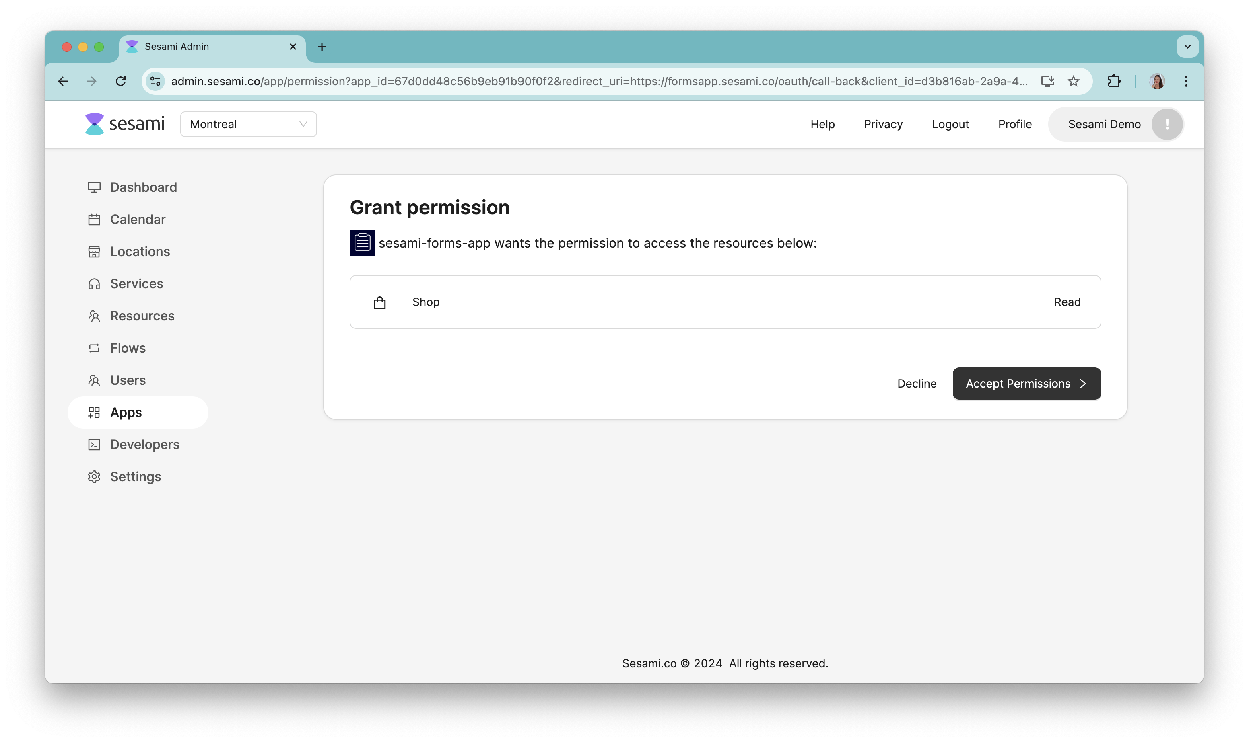Click the install app icon in address bar
Image resolution: width=1249 pixels, height=743 pixels.
(x=1047, y=81)
